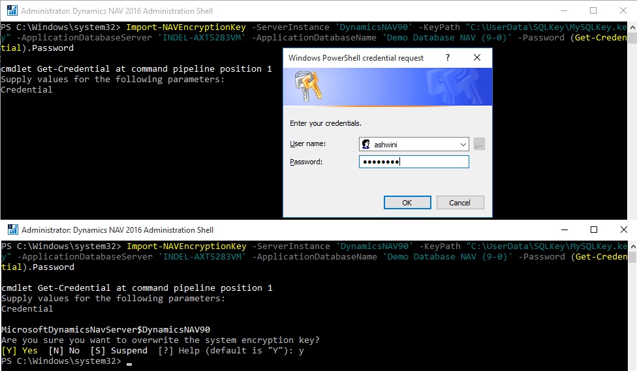This screenshot has width=637, height=371.
Task: Click the overwrite encryption key question line
Action: (x=161, y=340)
